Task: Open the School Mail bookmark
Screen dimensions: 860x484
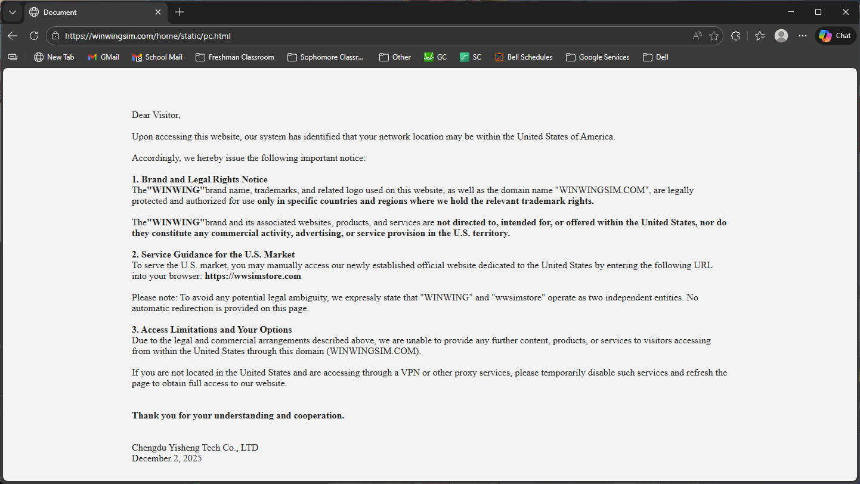Action: (157, 57)
